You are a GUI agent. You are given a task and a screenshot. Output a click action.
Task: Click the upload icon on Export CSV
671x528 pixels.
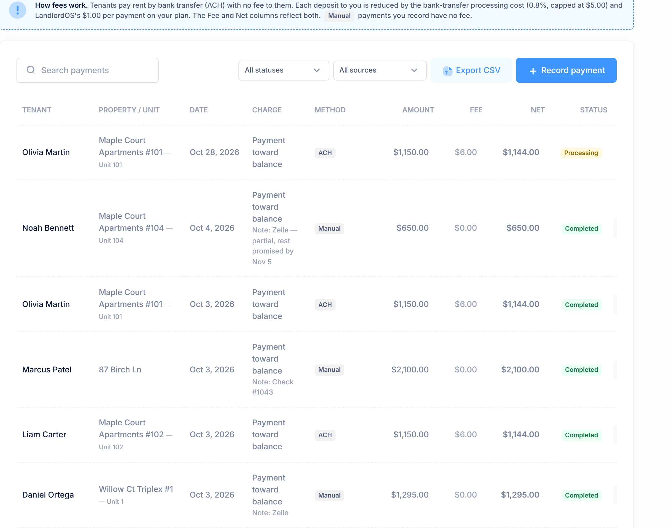(x=447, y=71)
